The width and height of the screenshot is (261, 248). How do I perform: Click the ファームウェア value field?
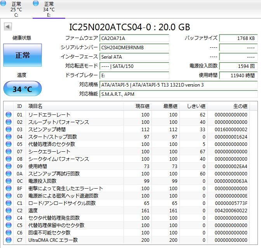134,38
